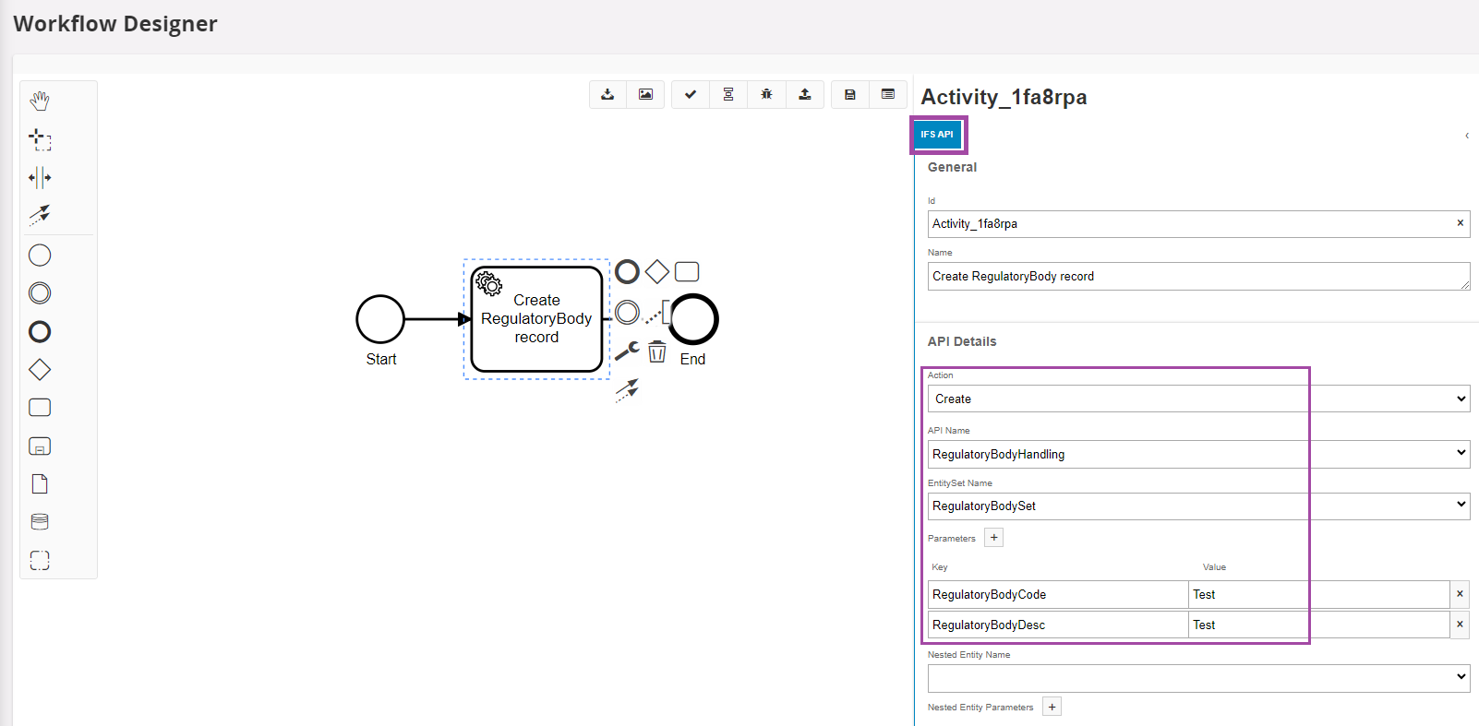Screen dimensions: 1479x726
Task: Add a new parameter with plus button
Action: [993, 538]
